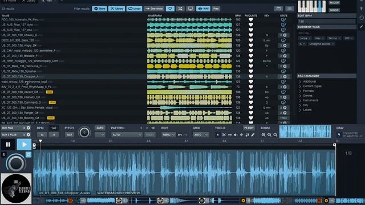Remove the Techno tag
Image resolution: width=365 pixels, height=205 pixels.
[x=339, y=38]
